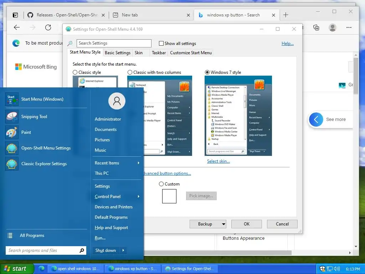Screen dimensions: 365x274
Task: Click search magnifier icon in Open-Shell settings
Action: point(70,43)
